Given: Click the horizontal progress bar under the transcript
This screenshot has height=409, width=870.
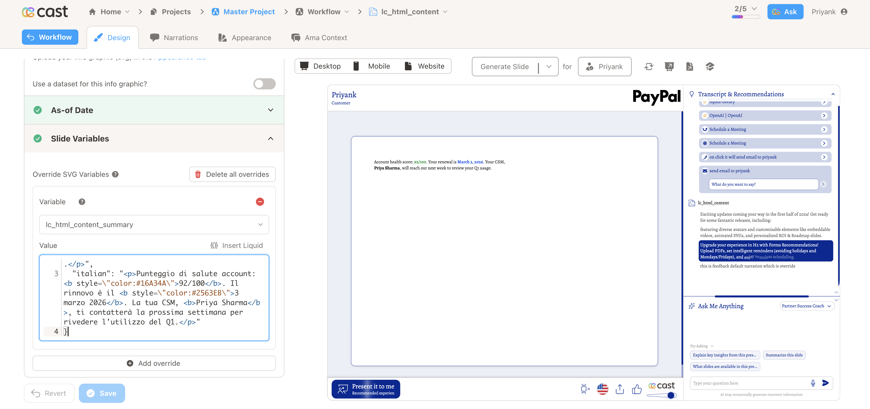Looking at the screenshot, I should coord(762,296).
